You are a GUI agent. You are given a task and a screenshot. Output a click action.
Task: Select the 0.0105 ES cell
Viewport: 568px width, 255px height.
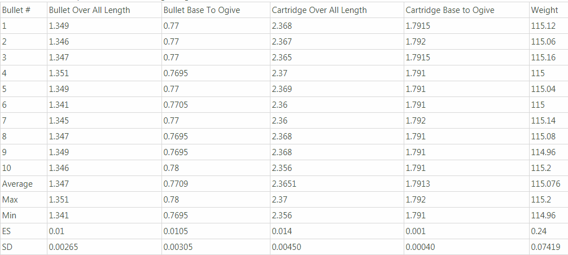point(216,231)
